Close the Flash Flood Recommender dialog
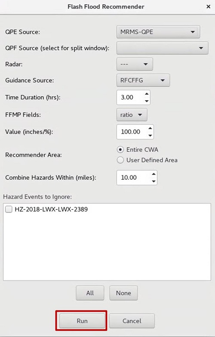 [x=208, y=7]
